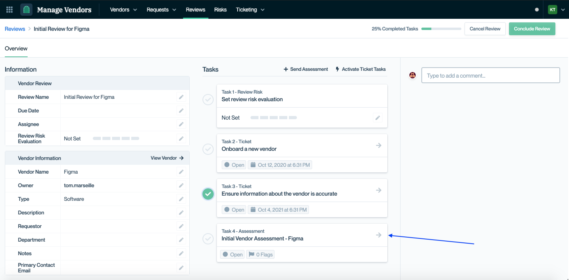Image resolution: width=569 pixels, height=280 pixels.
Task: Click Open status chip on Task 2
Action: (234, 165)
